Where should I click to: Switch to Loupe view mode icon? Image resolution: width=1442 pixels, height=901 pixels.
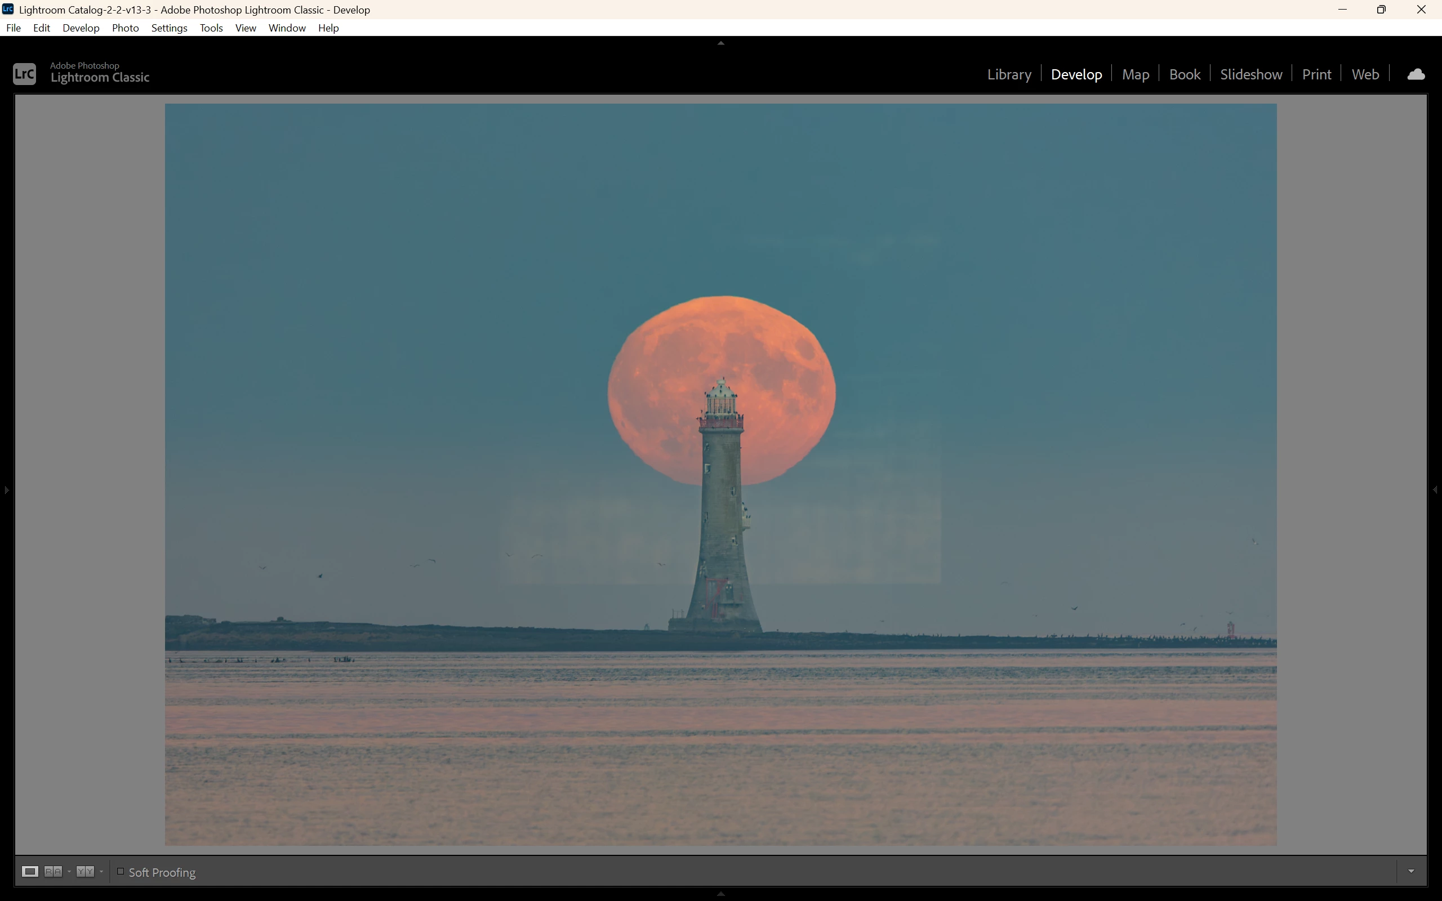pyautogui.click(x=30, y=872)
